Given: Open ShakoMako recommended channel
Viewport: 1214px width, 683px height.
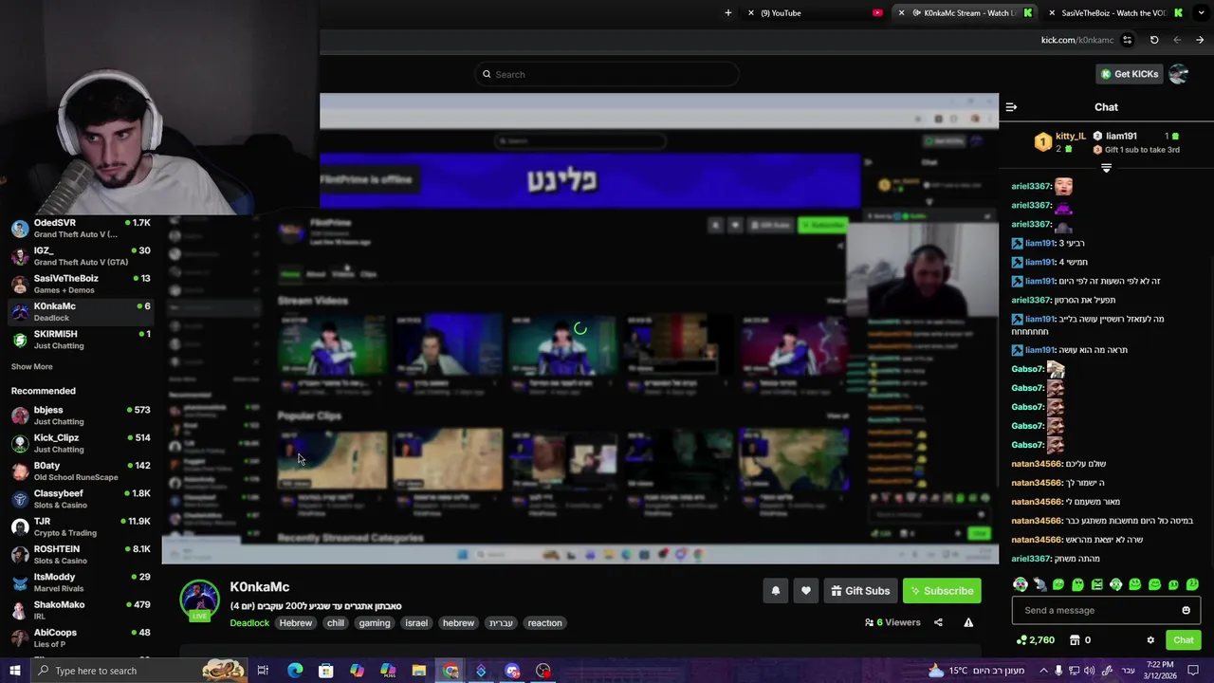Looking at the screenshot, I should click(81, 610).
